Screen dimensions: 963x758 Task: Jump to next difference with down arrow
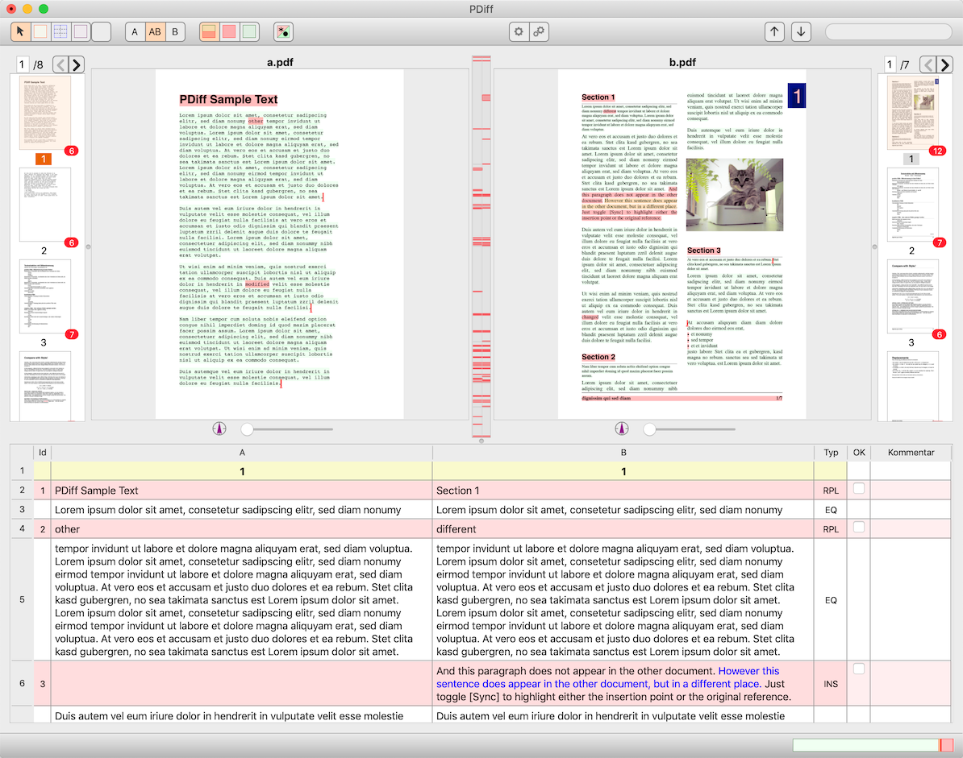pyautogui.click(x=801, y=31)
